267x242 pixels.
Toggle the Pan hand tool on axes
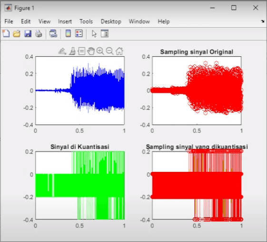point(91,51)
